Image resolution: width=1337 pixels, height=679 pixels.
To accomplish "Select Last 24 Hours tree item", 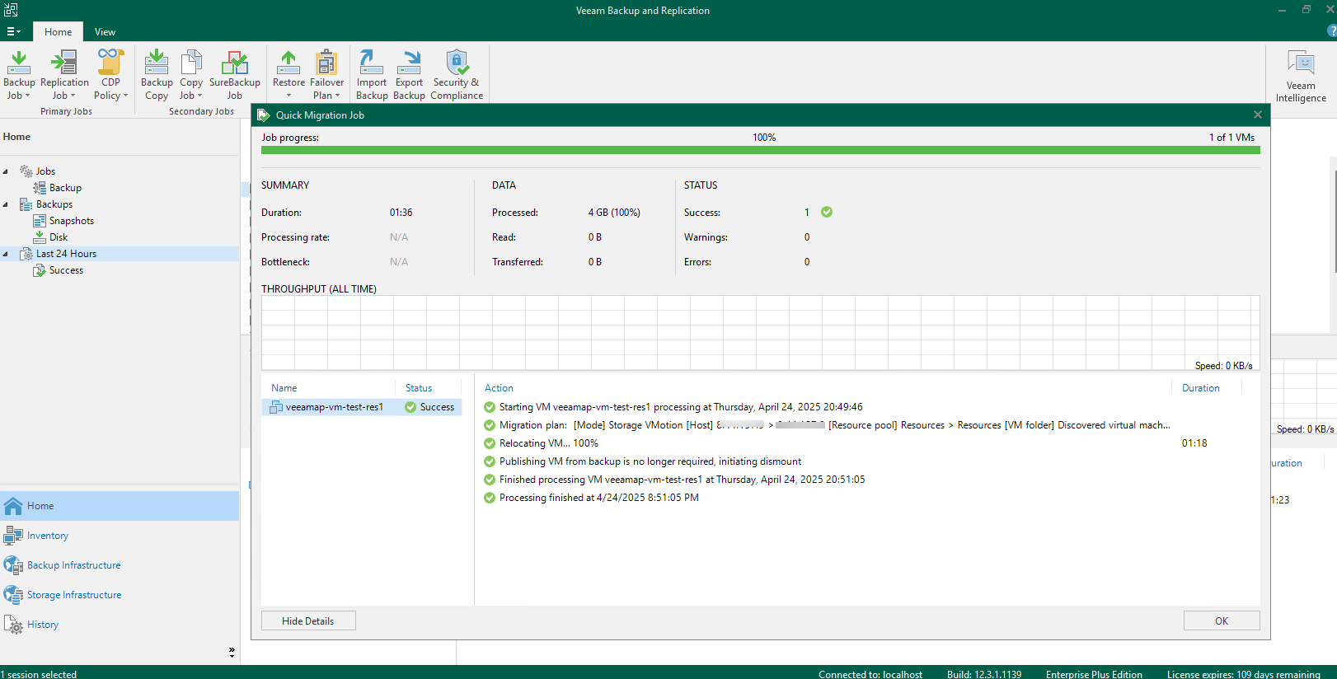I will tap(66, 254).
